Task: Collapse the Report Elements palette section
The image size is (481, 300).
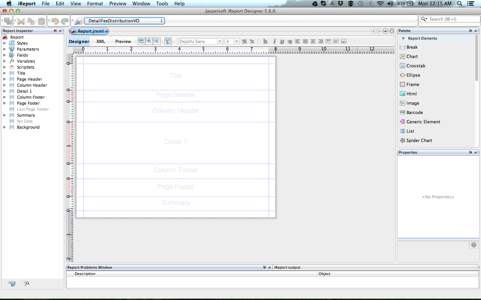Action: pos(403,39)
